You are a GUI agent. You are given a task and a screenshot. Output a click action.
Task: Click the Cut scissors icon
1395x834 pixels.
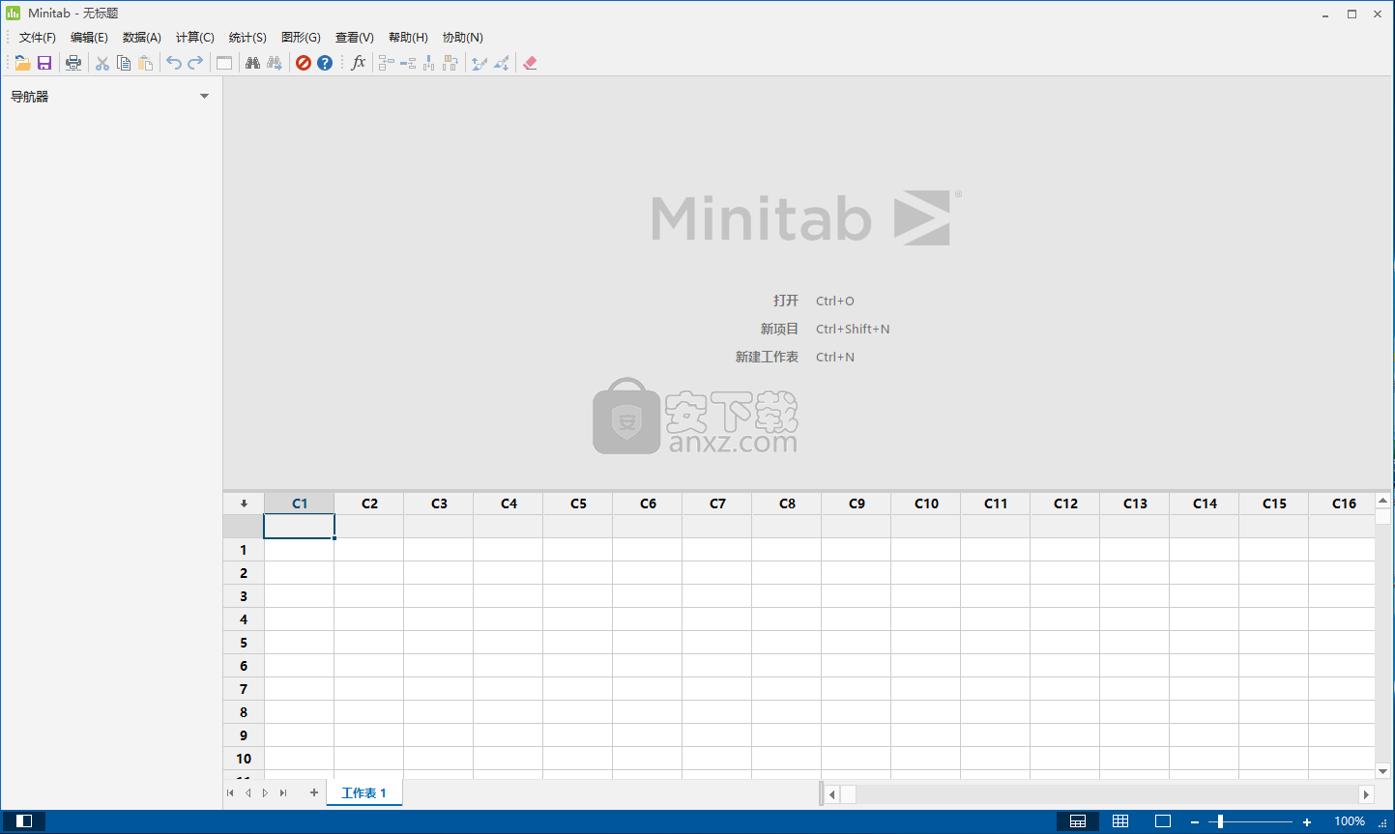click(x=102, y=63)
